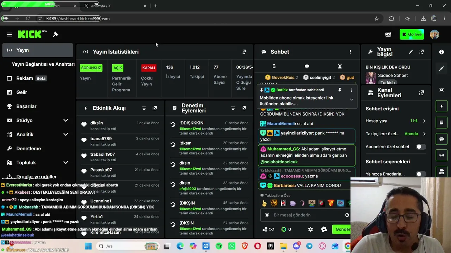Open the pinned message three-dot menu
The width and height of the screenshot is (451, 253).
pos(351,90)
